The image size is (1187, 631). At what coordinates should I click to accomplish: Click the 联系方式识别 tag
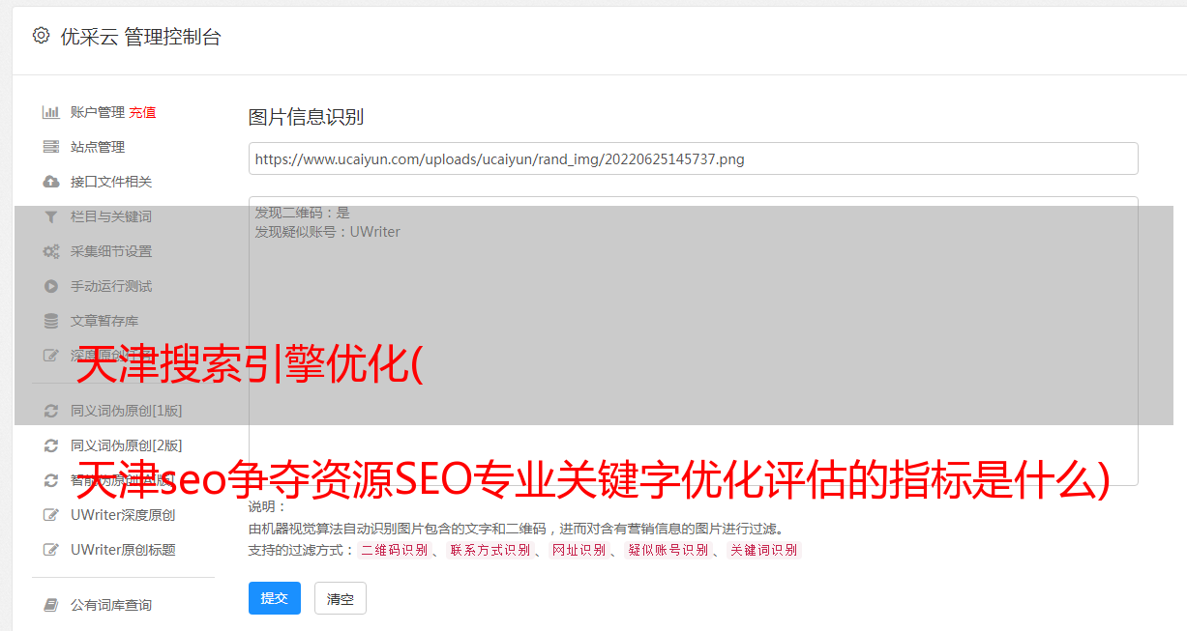(490, 550)
